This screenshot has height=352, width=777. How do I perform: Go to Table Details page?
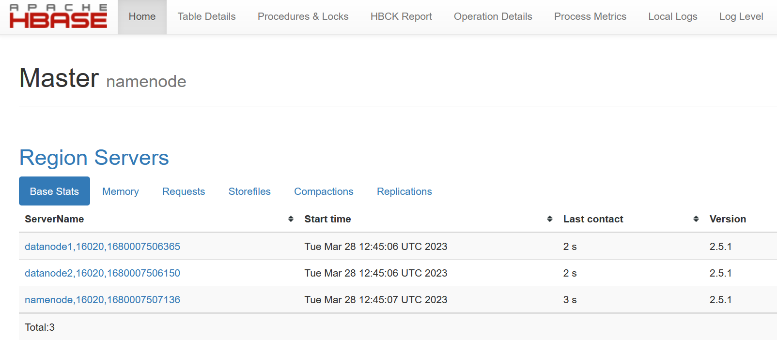click(x=206, y=16)
